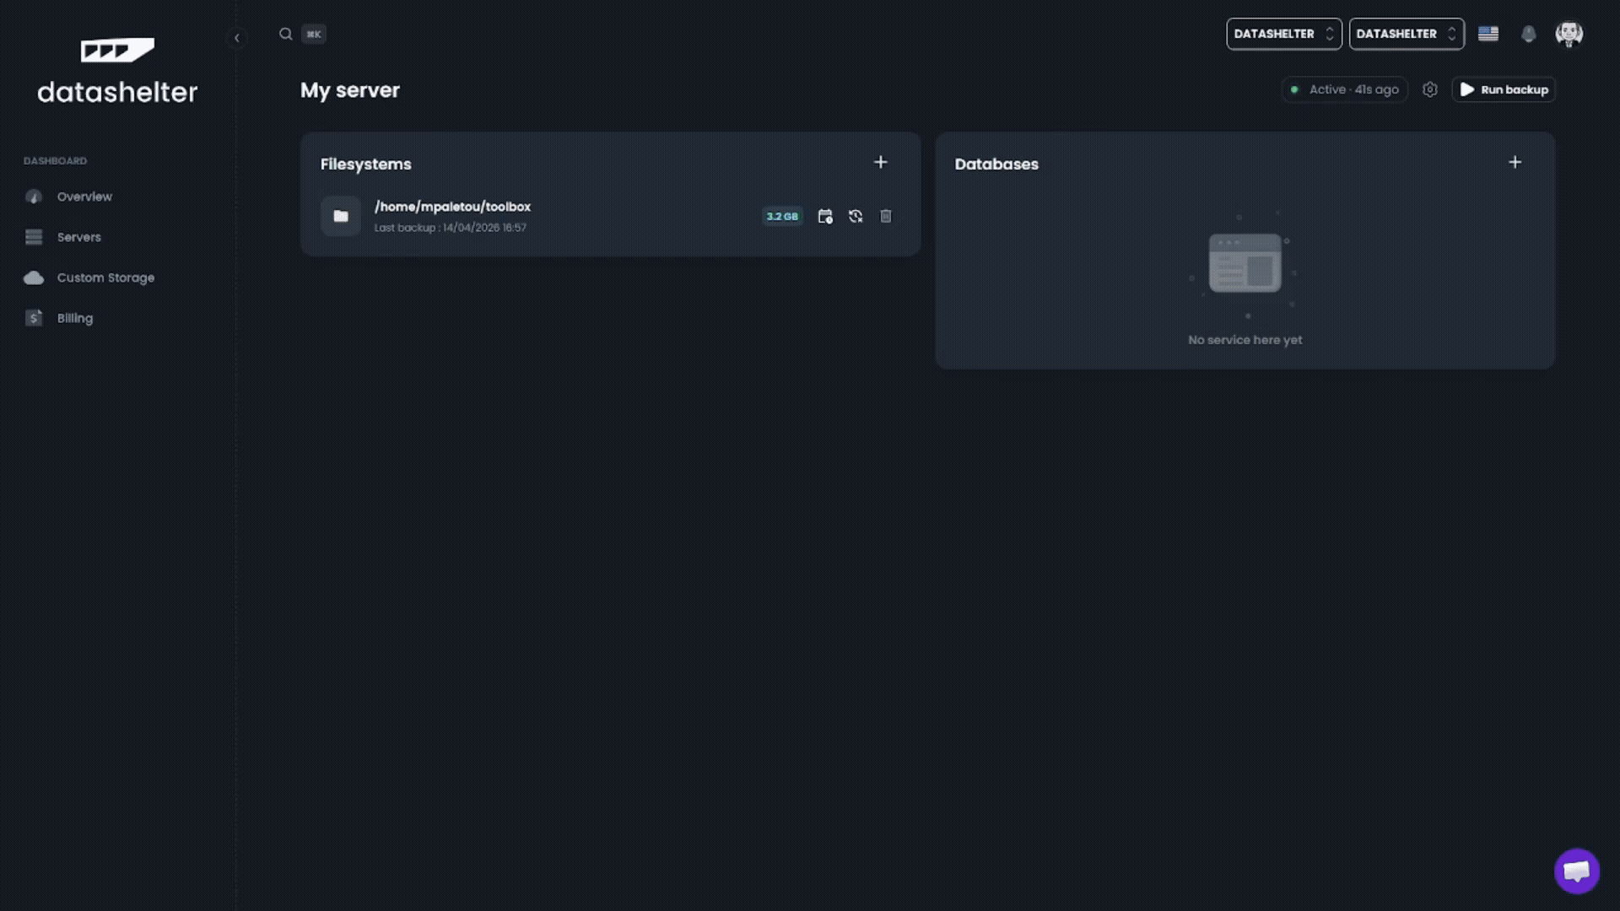The height and width of the screenshot is (911, 1620).
Task: Open the Billing page
Action: pos(74,318)
